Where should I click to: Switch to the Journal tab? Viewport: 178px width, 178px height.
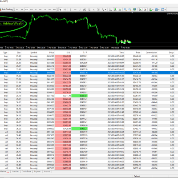pos(47,172)
